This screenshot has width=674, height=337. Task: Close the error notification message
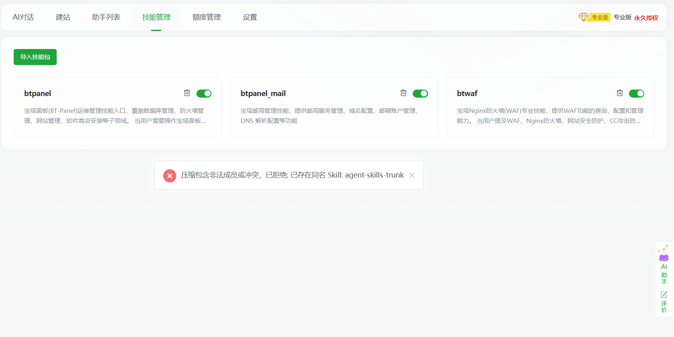click(x=412, y=175)
